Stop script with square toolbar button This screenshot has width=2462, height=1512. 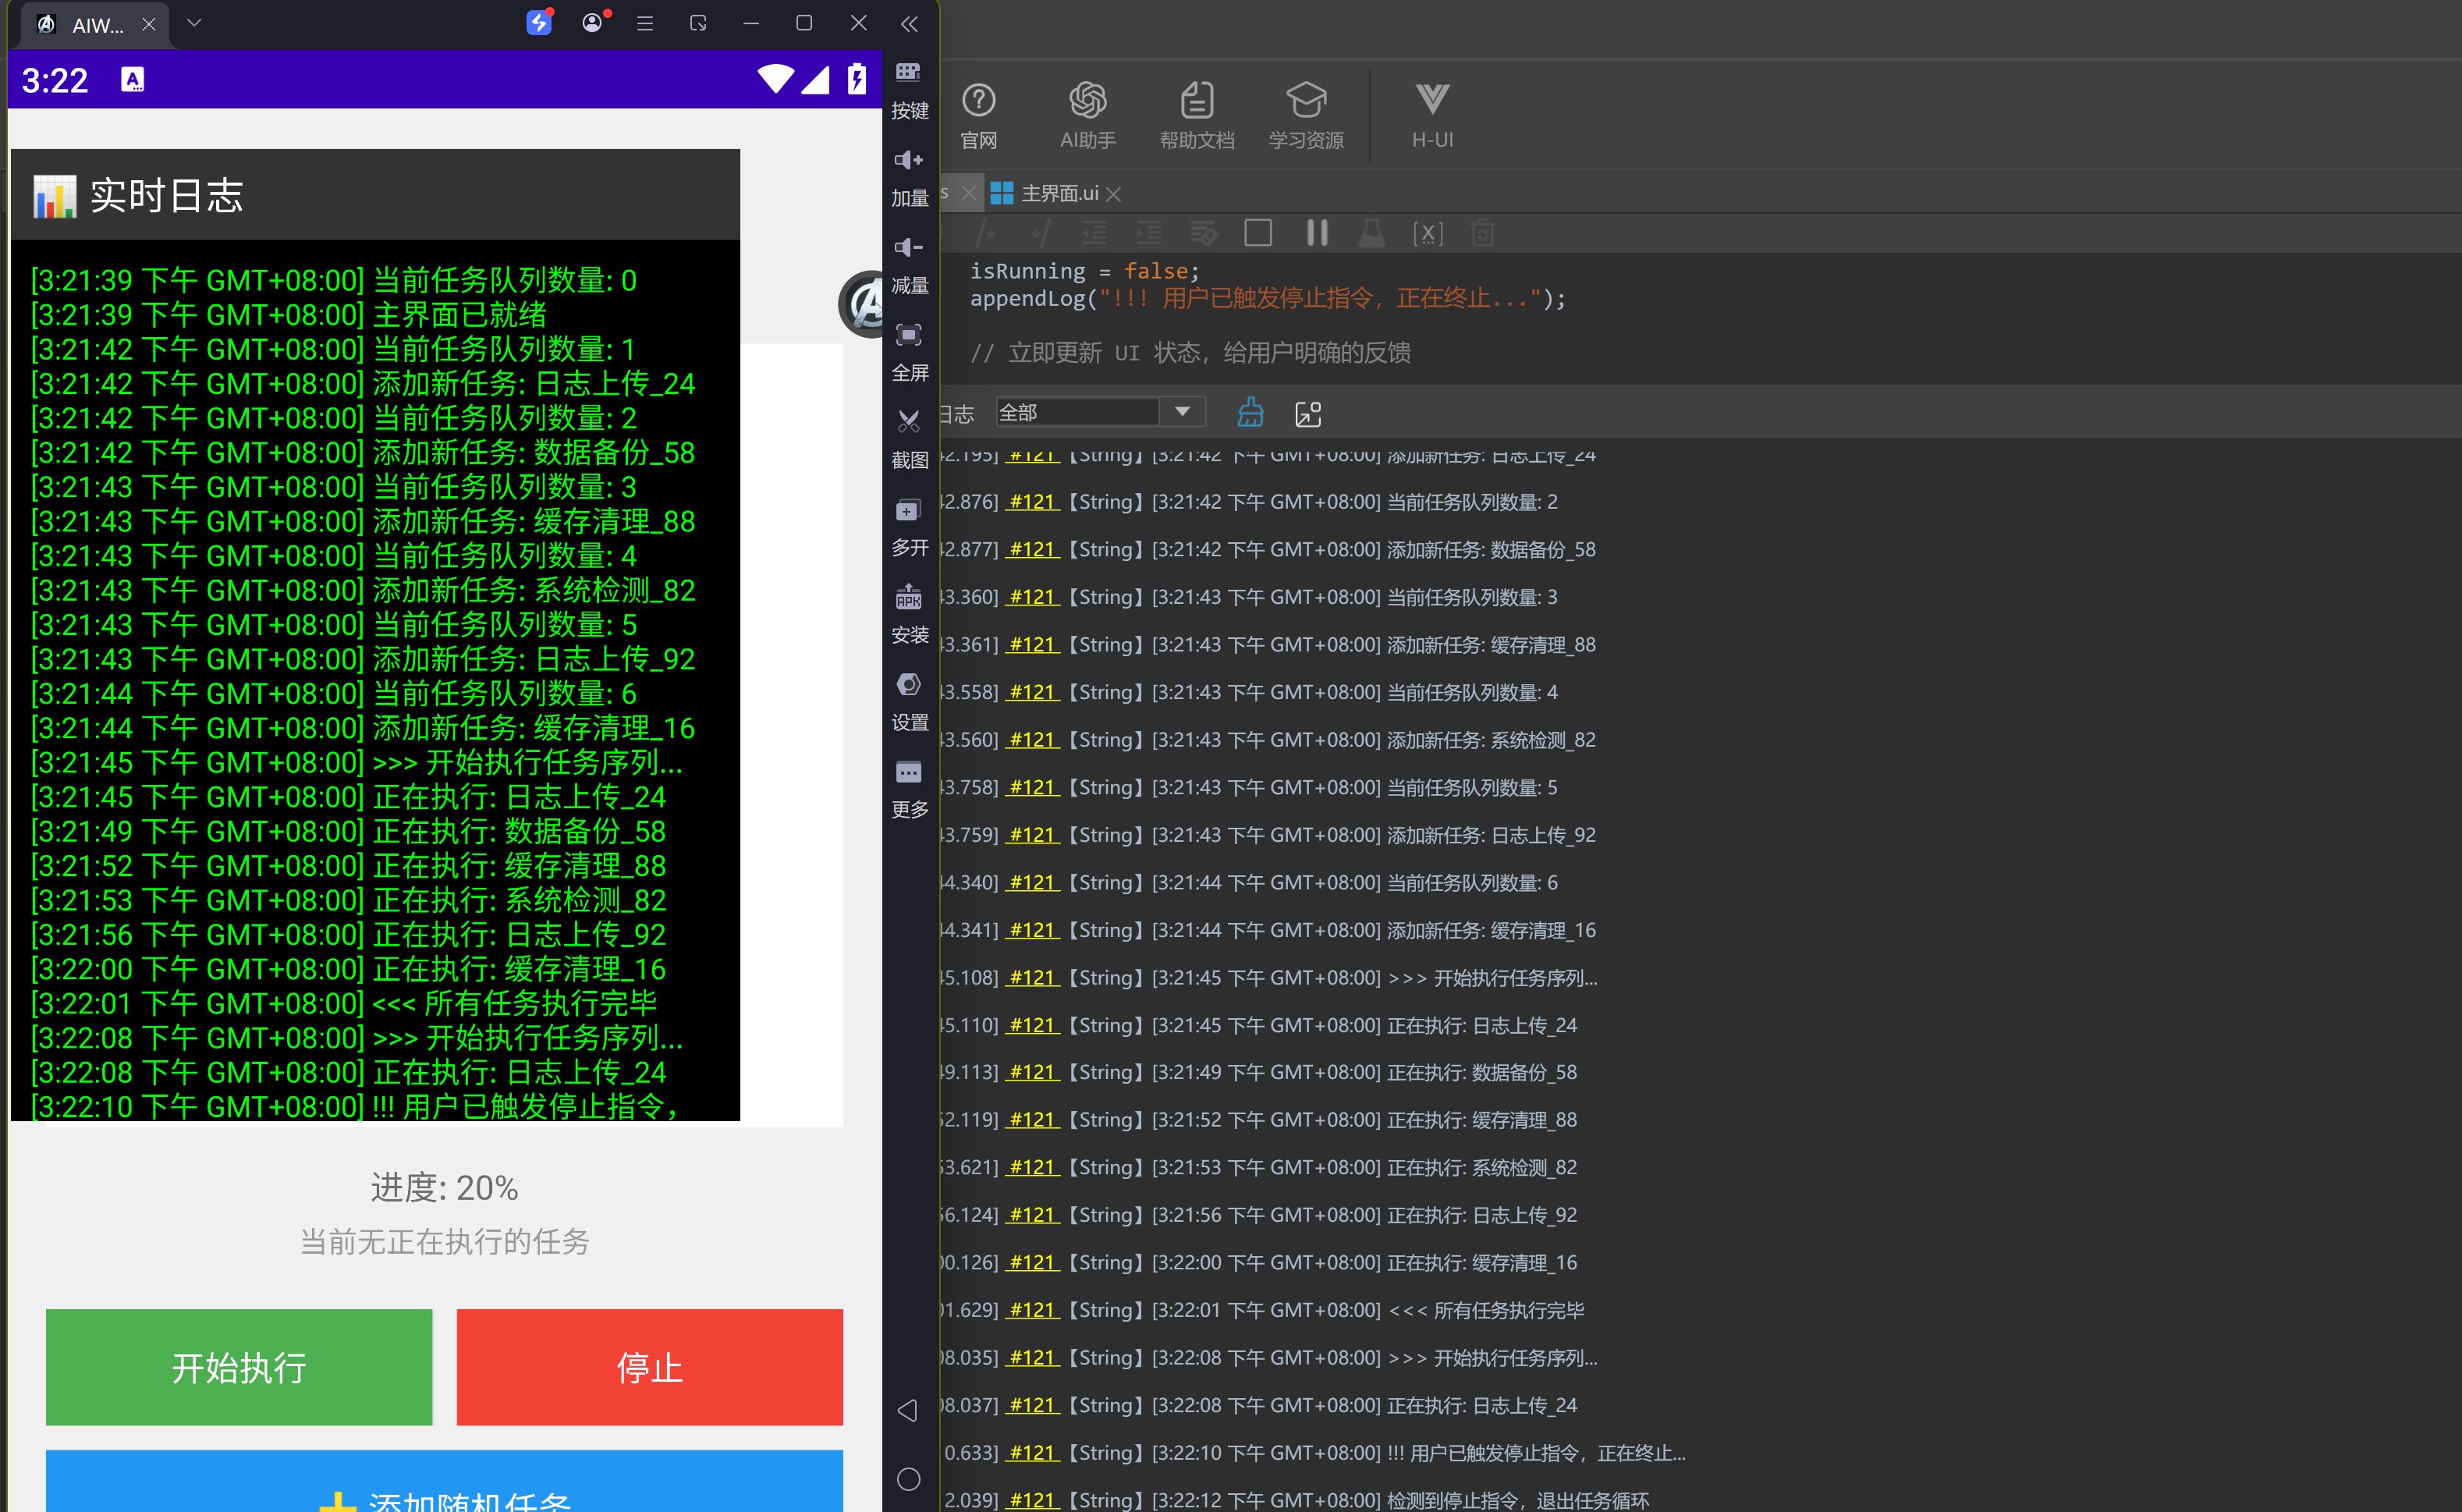coord(1258,233)
